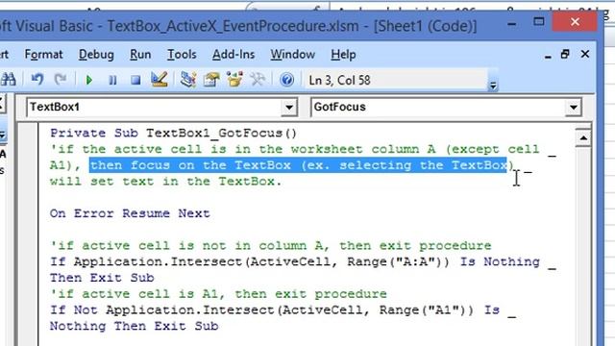This screenshot has height=346, width=615.
Task: Open the Properties Window icon
Action: [211, 80]
